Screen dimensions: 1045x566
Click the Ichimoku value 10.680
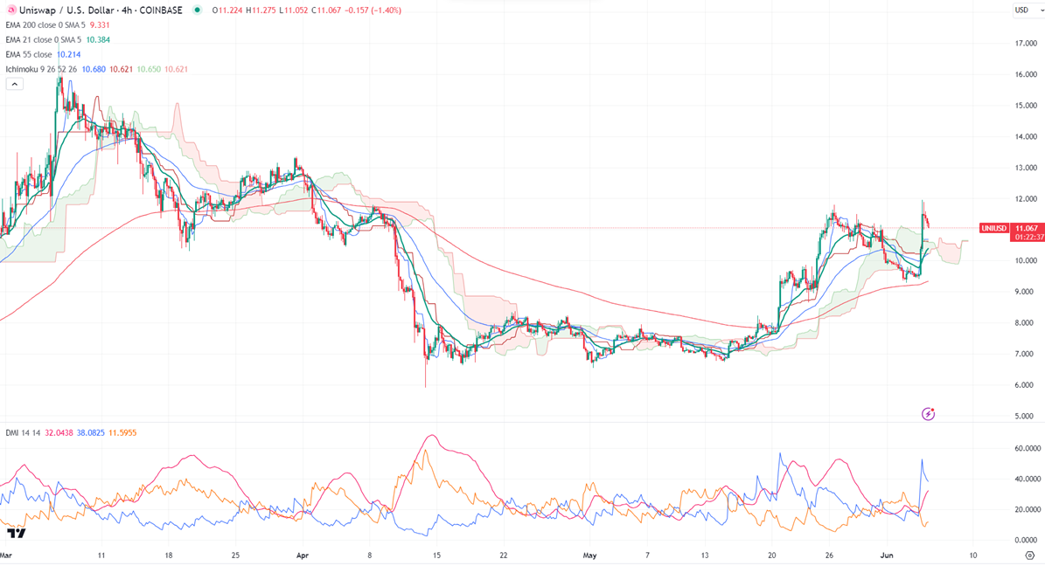94,69
